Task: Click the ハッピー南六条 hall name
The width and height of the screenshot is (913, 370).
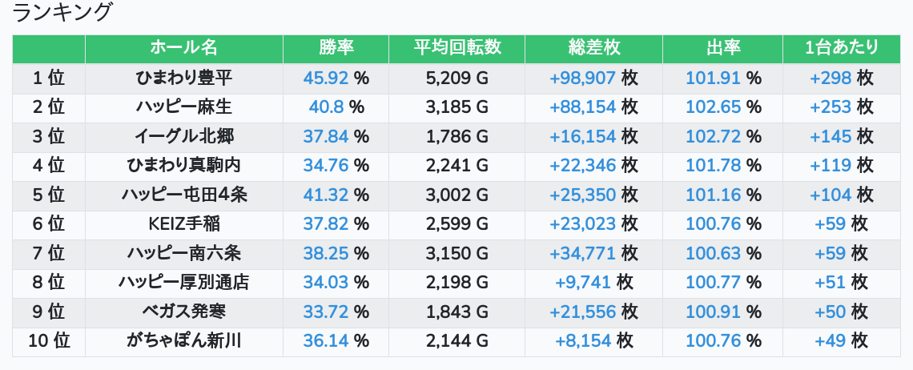Action: click(184, 253)
